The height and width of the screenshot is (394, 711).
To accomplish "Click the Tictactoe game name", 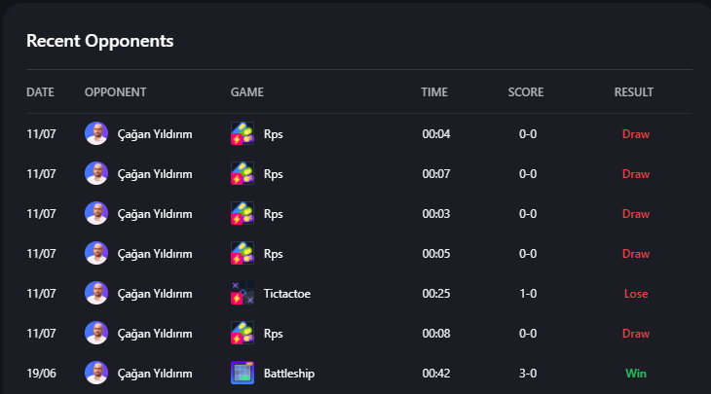I will point(287,293).
